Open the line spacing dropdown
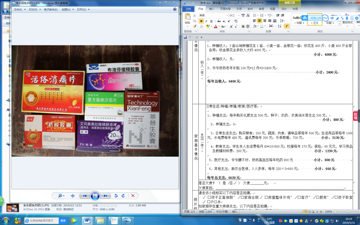 [x=282, y=21]
